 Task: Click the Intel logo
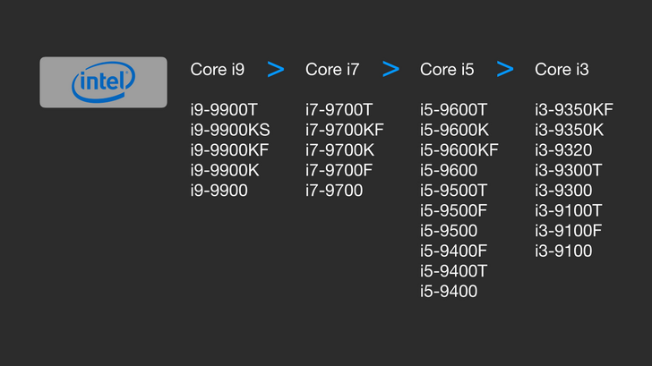(x=103, y=82)
